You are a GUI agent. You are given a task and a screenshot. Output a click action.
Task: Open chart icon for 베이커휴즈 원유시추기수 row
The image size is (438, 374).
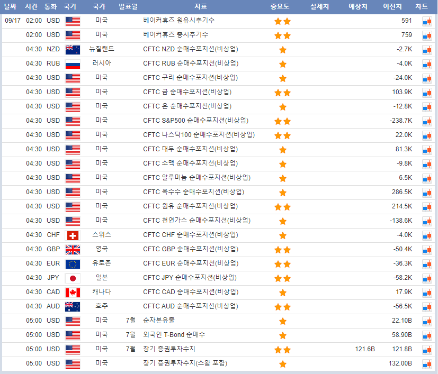click(x=426, y=22)
